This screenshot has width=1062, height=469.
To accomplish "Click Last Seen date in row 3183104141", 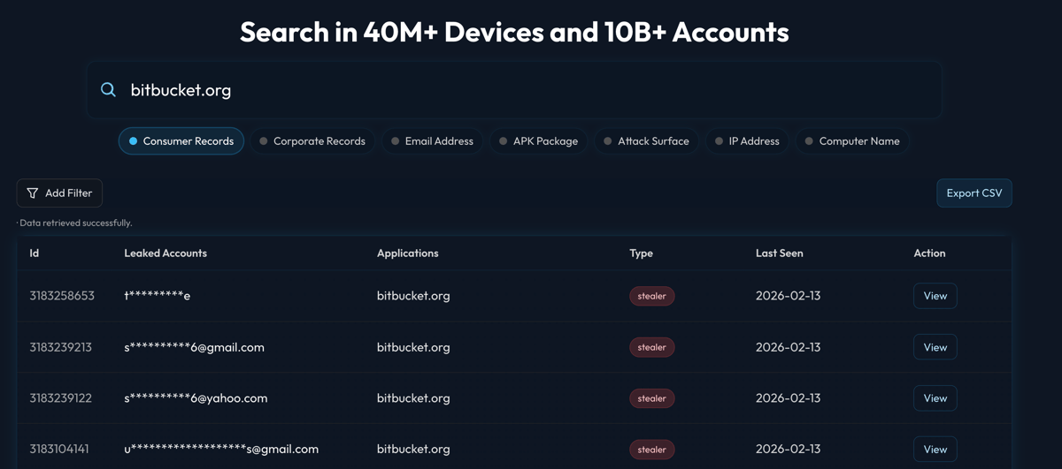I will point(789,450).
